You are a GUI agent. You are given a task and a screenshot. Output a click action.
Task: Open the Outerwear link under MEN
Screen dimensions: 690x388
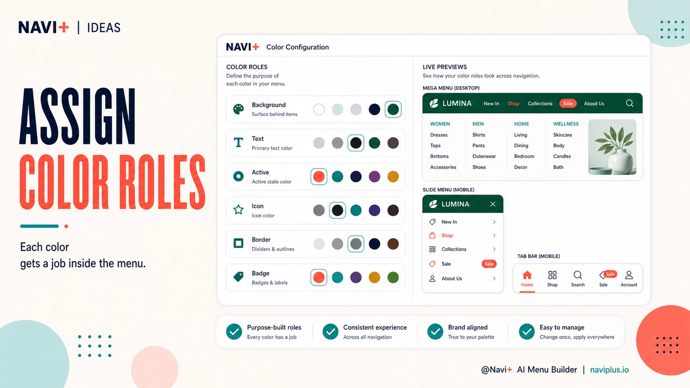click(484, 156)
